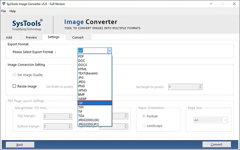240x150 pixels.
Task: Select JPEG2000(JP2) export format
Action: click(x=94, y=124)
